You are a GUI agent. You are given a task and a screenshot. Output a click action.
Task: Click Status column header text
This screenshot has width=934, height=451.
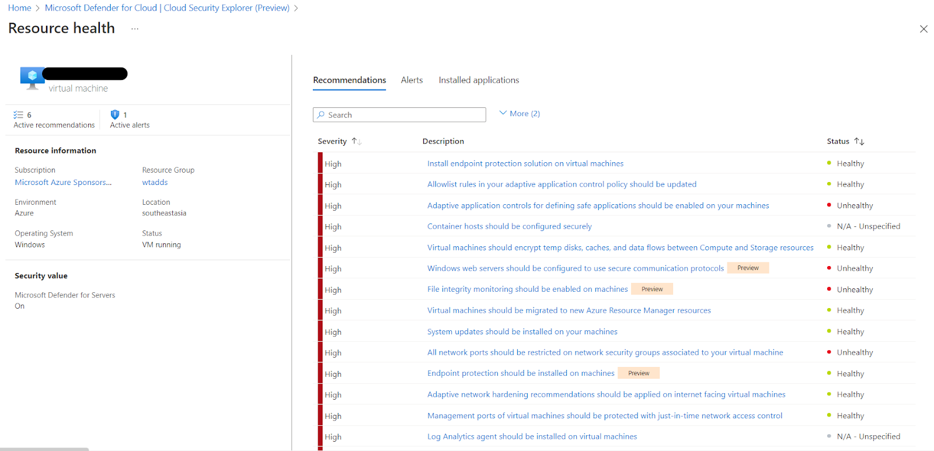(x=838, y=141)
